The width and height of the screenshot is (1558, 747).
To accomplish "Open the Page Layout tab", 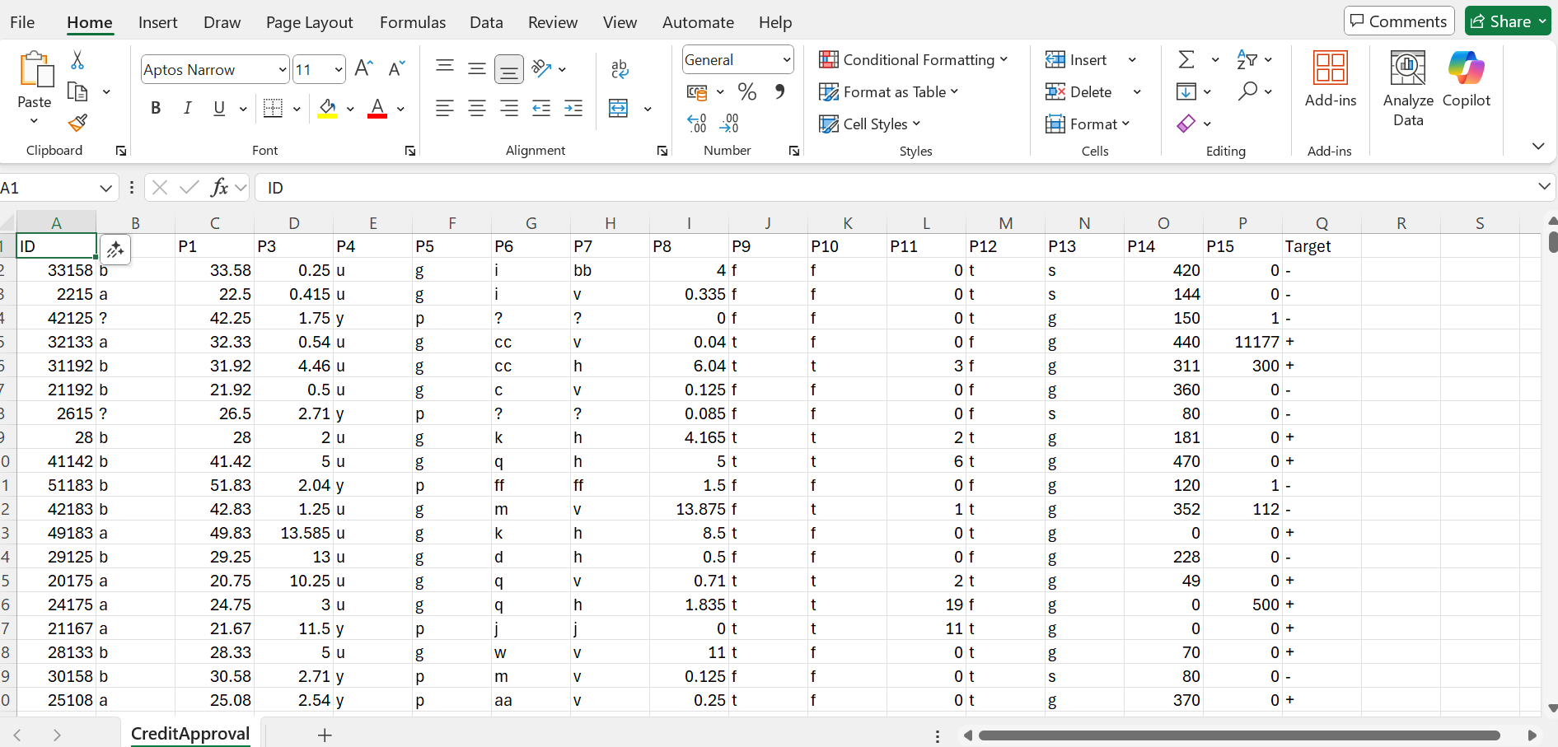I will (x=309, y=22).
